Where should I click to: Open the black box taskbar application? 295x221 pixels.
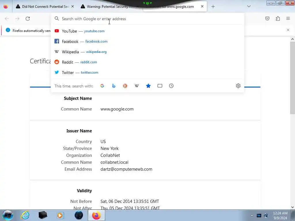click(43, 215)
